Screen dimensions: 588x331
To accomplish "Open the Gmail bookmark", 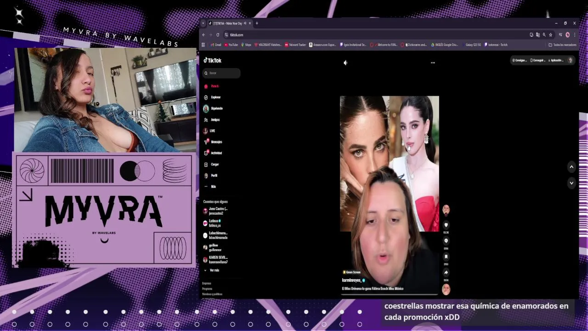I will coord(215,45).
